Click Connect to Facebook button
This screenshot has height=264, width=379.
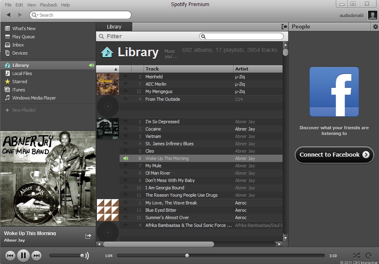pyautogui.click(x=334, y=155)
